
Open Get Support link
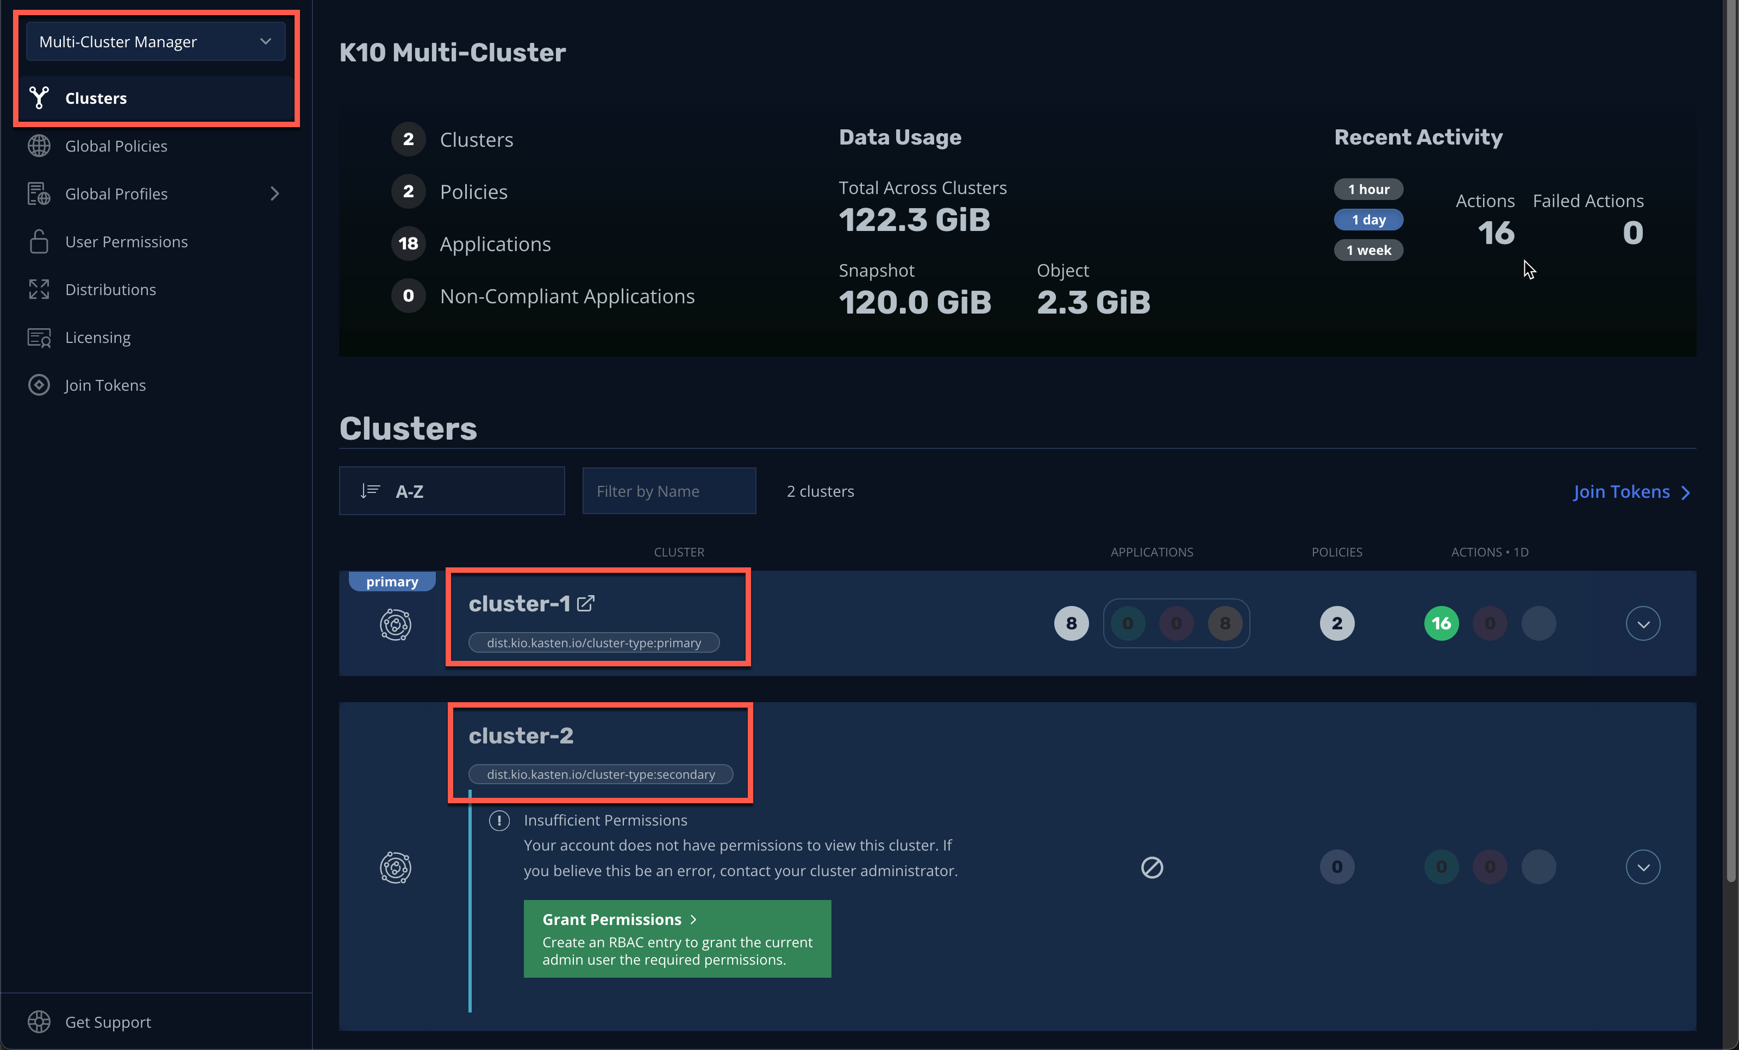(x=108, y=1022)
